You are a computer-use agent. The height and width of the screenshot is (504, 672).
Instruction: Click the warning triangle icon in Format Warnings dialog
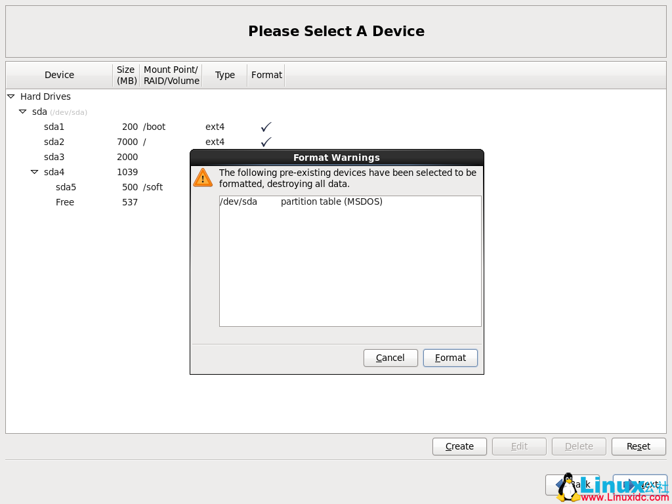point(203,177)
